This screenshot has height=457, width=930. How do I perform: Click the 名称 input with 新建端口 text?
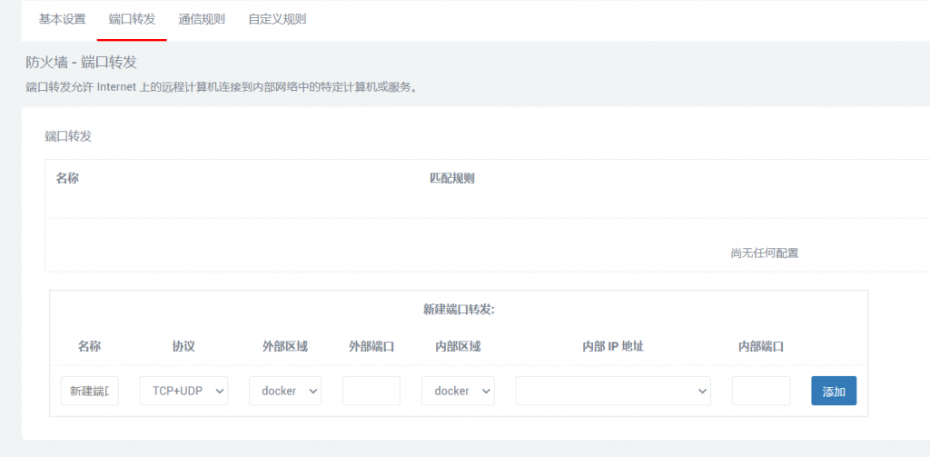(x=90, y=391)
